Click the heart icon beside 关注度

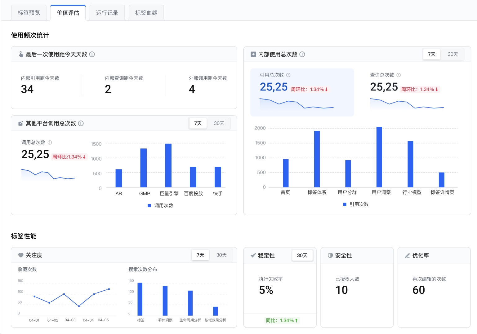point(21,255)
